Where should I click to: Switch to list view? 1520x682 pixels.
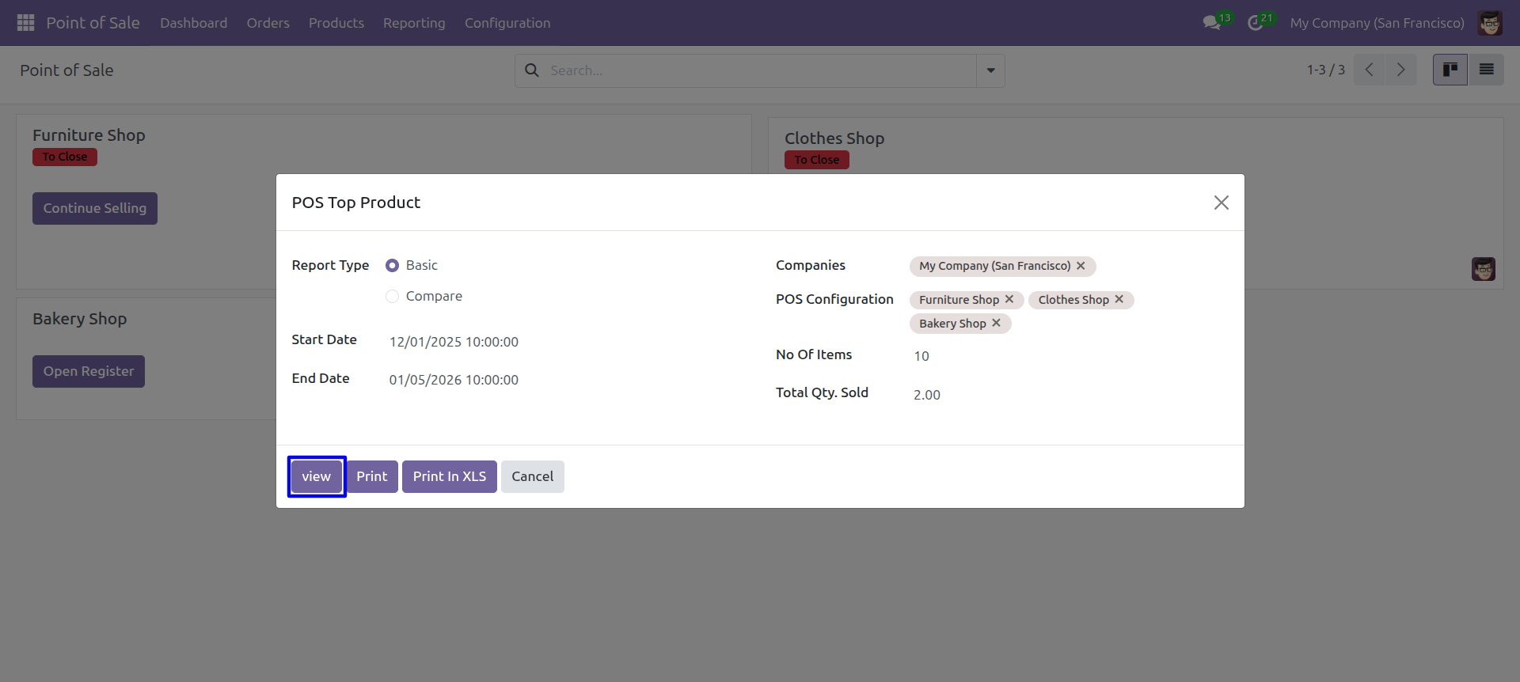click(1487, 70)
